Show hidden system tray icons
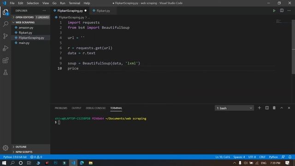This screenshot has height=166, width=295. (235, 163)
